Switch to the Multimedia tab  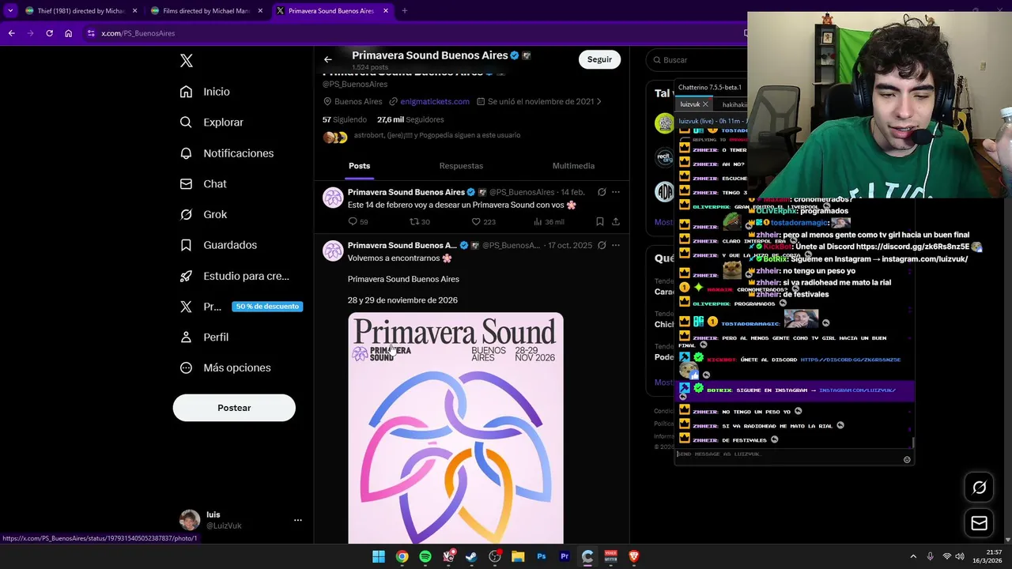573,166
